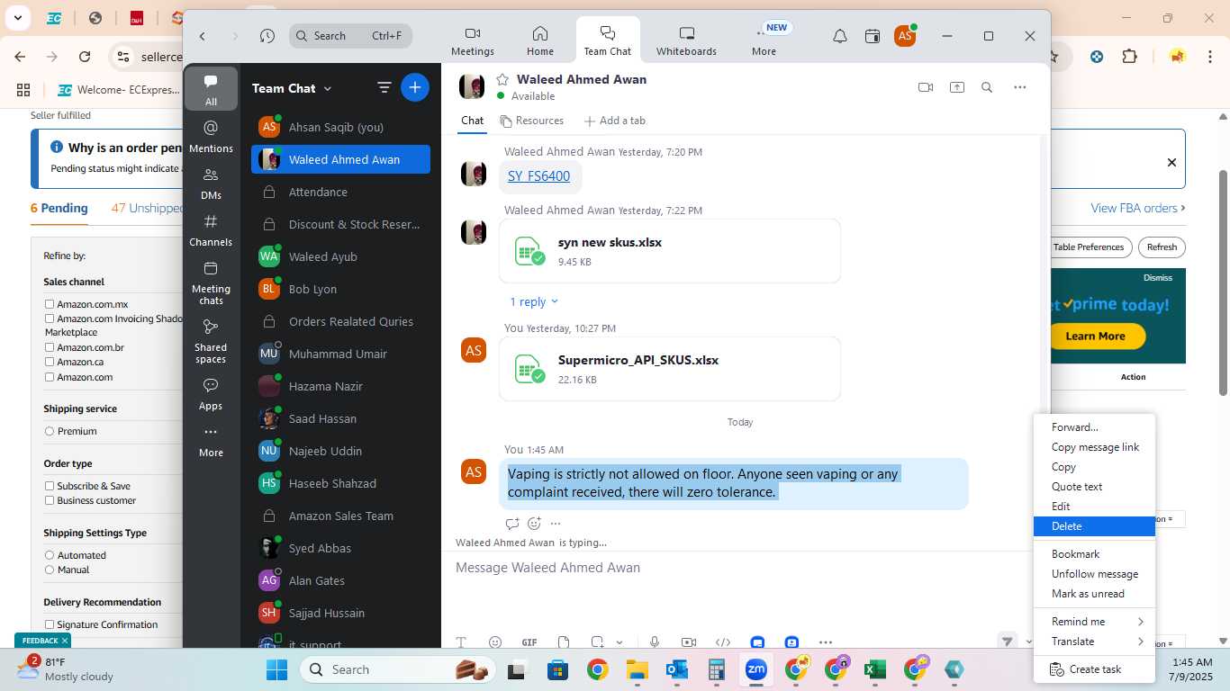Start video call with Waleed Ahmed Awan
1230x691 pixels.
[x=926, y=87]
